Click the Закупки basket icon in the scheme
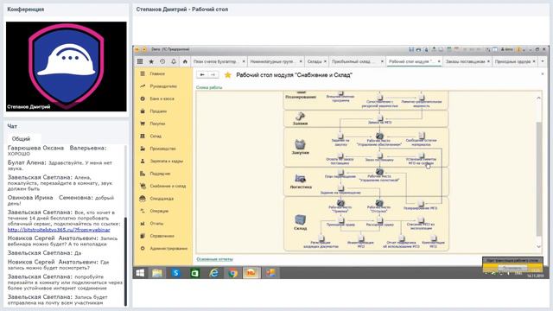 click(x=300, y=144)
